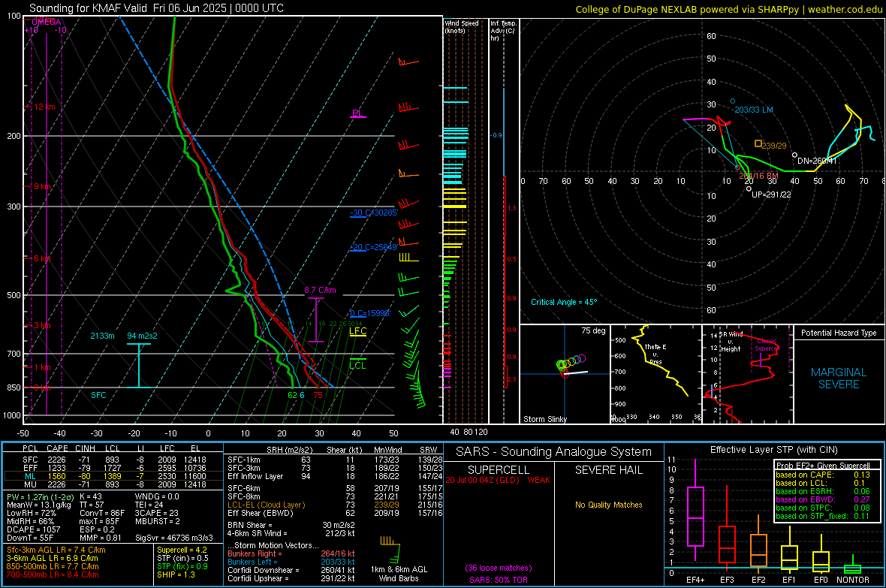Viewport: 886px width, 588px height.
Task: Click the cyan circle marker at 203/33 LM
Action: pyautogui.click(x=732, y=101)
